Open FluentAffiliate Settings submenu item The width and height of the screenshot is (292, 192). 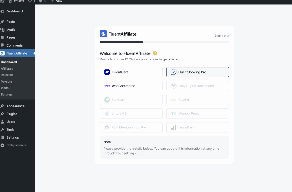point(7,95)
